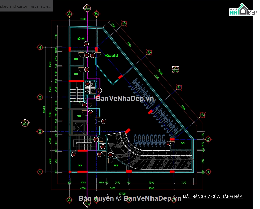The width and height of the screenshot is (260, 209).
Task: Select the grid axis bubble numbered 3
Action: (x=40, y=97)
